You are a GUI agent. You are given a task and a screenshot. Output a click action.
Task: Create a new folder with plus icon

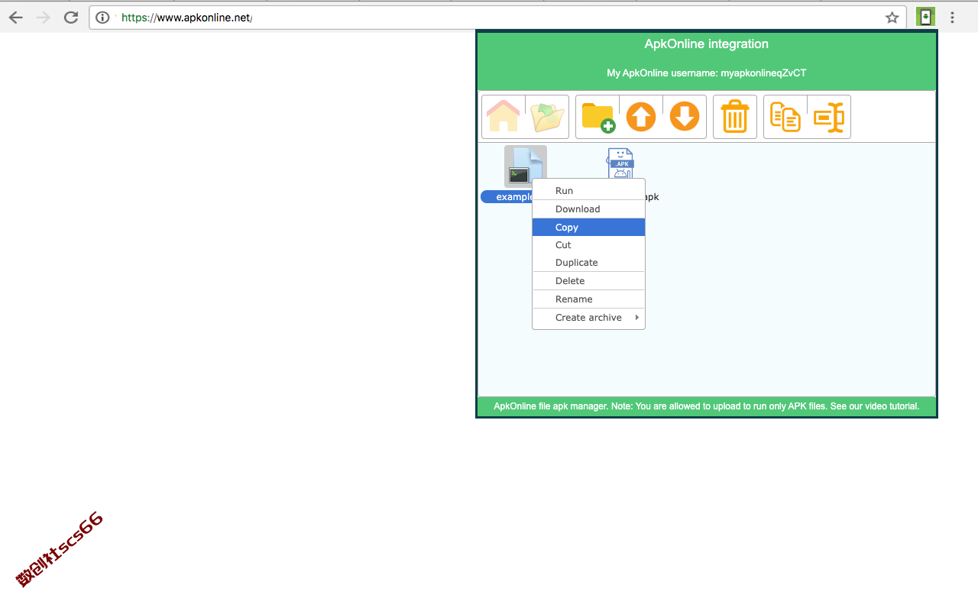click(597, 117)
